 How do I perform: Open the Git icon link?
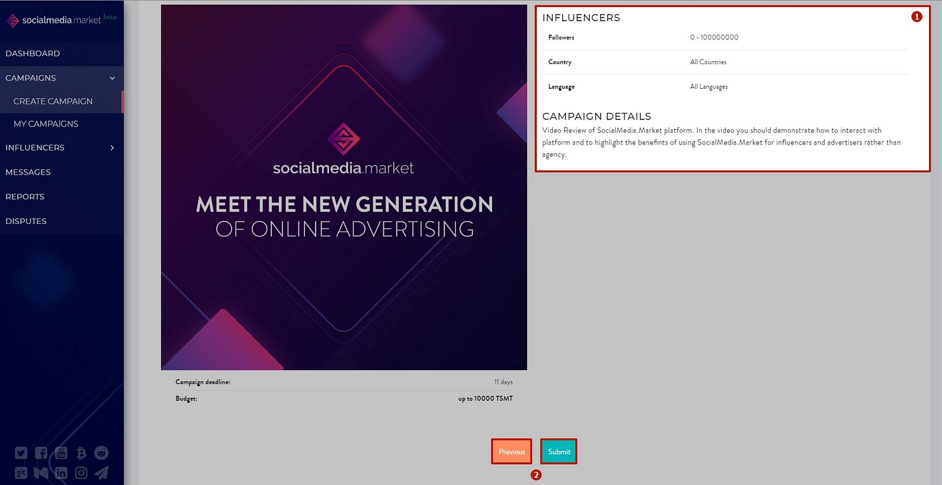[x=21, y=473]
